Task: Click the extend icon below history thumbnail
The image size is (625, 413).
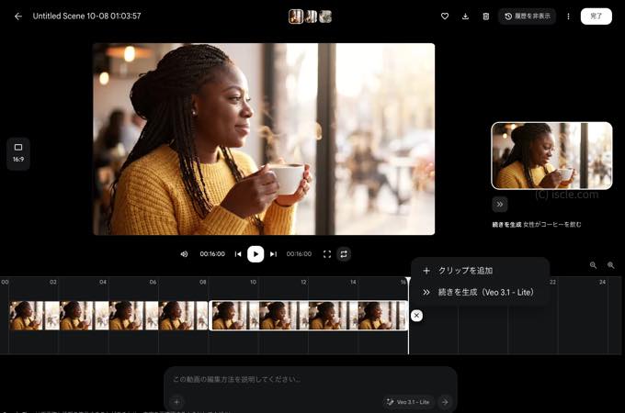Action: tap(499, 205)
